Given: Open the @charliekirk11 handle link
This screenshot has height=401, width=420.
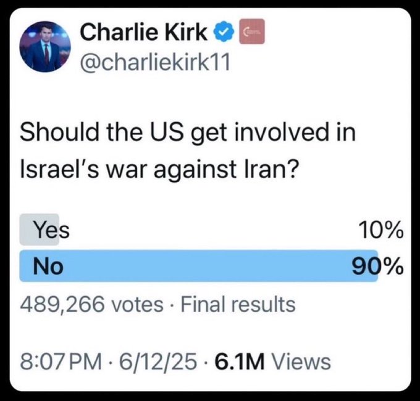Looking at the screenshot, I should coord(154,62).
